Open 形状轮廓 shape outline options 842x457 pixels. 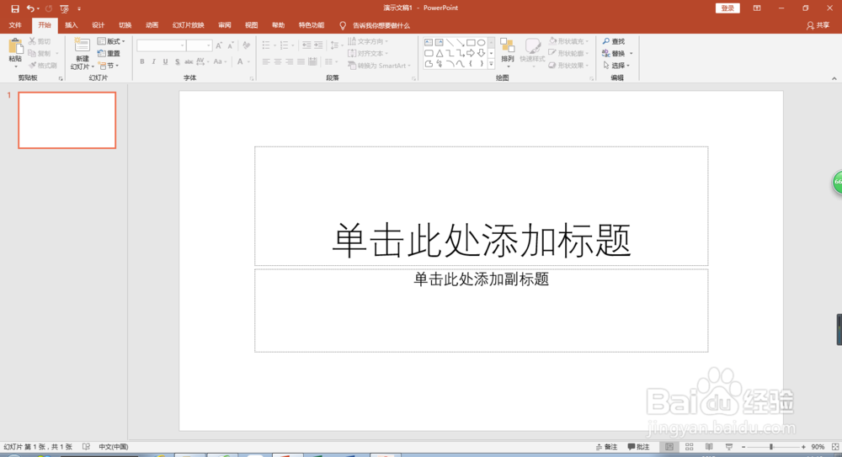point(568,53)
